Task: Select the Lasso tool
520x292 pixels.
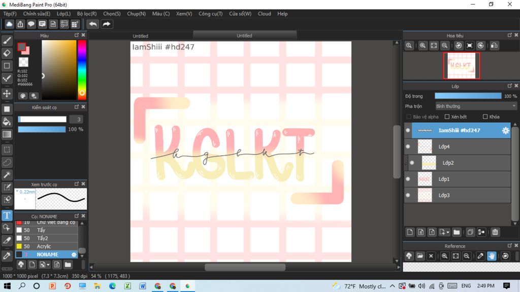Action: click(x=7, y=162)
